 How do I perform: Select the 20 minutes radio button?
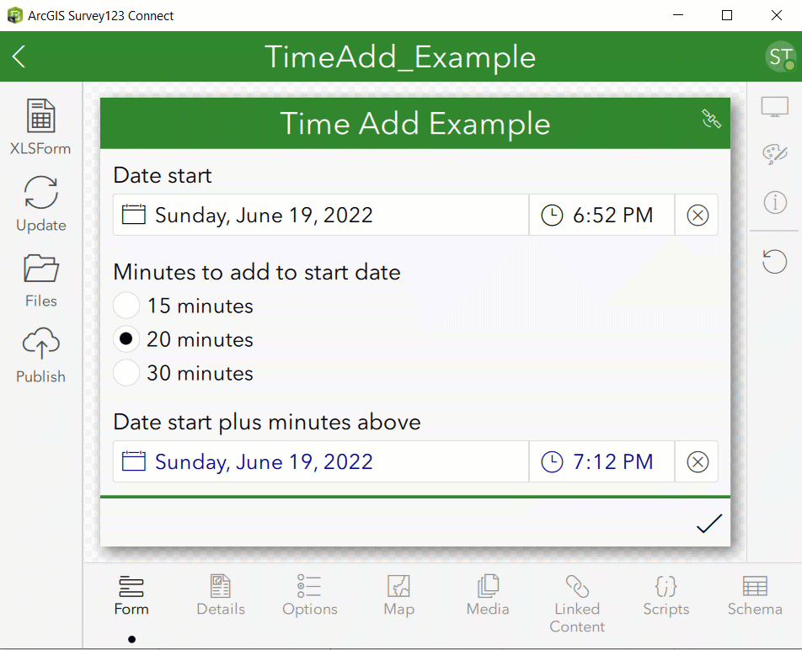point(126,338)
